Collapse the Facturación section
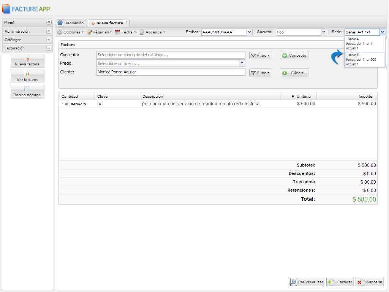 coord(49,48)
